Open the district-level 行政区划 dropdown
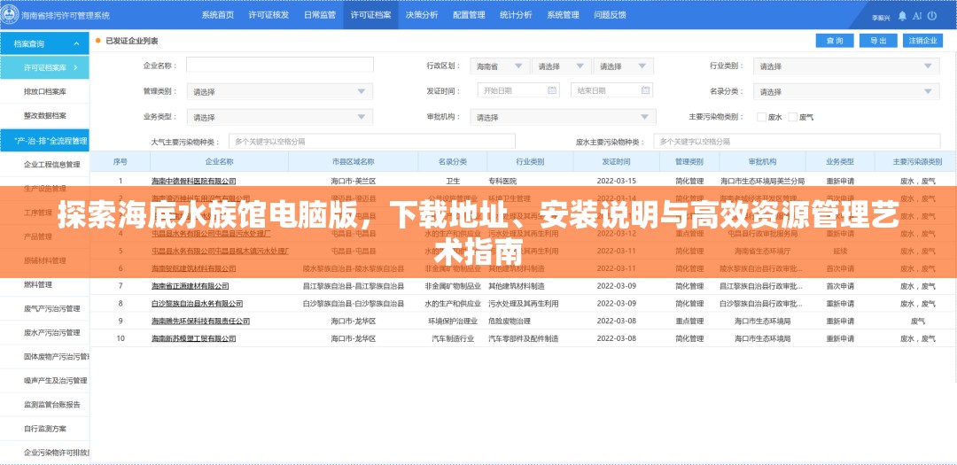Viewport: 957px width, 465px height. [x=623, y=66]
